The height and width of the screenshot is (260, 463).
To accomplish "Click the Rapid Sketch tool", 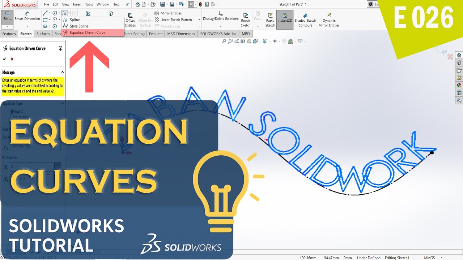I will point(270,20).
